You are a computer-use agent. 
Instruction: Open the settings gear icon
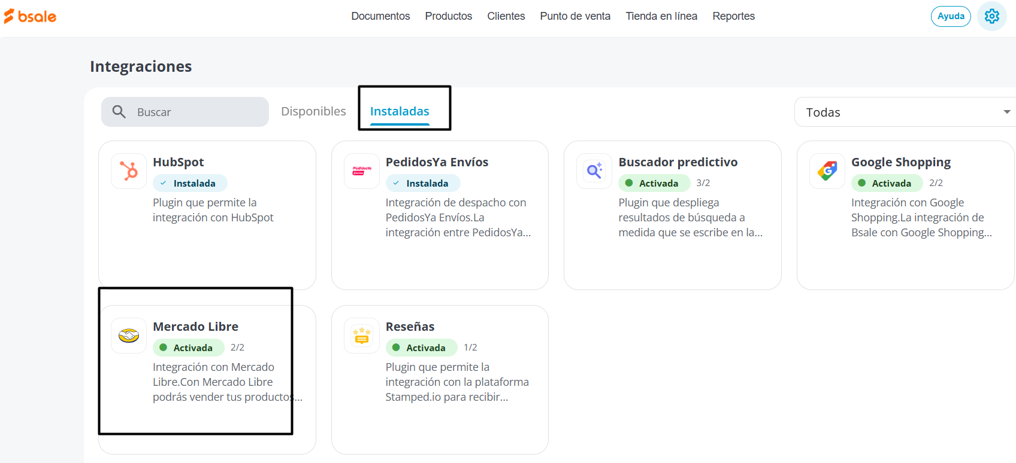point(992,16)
